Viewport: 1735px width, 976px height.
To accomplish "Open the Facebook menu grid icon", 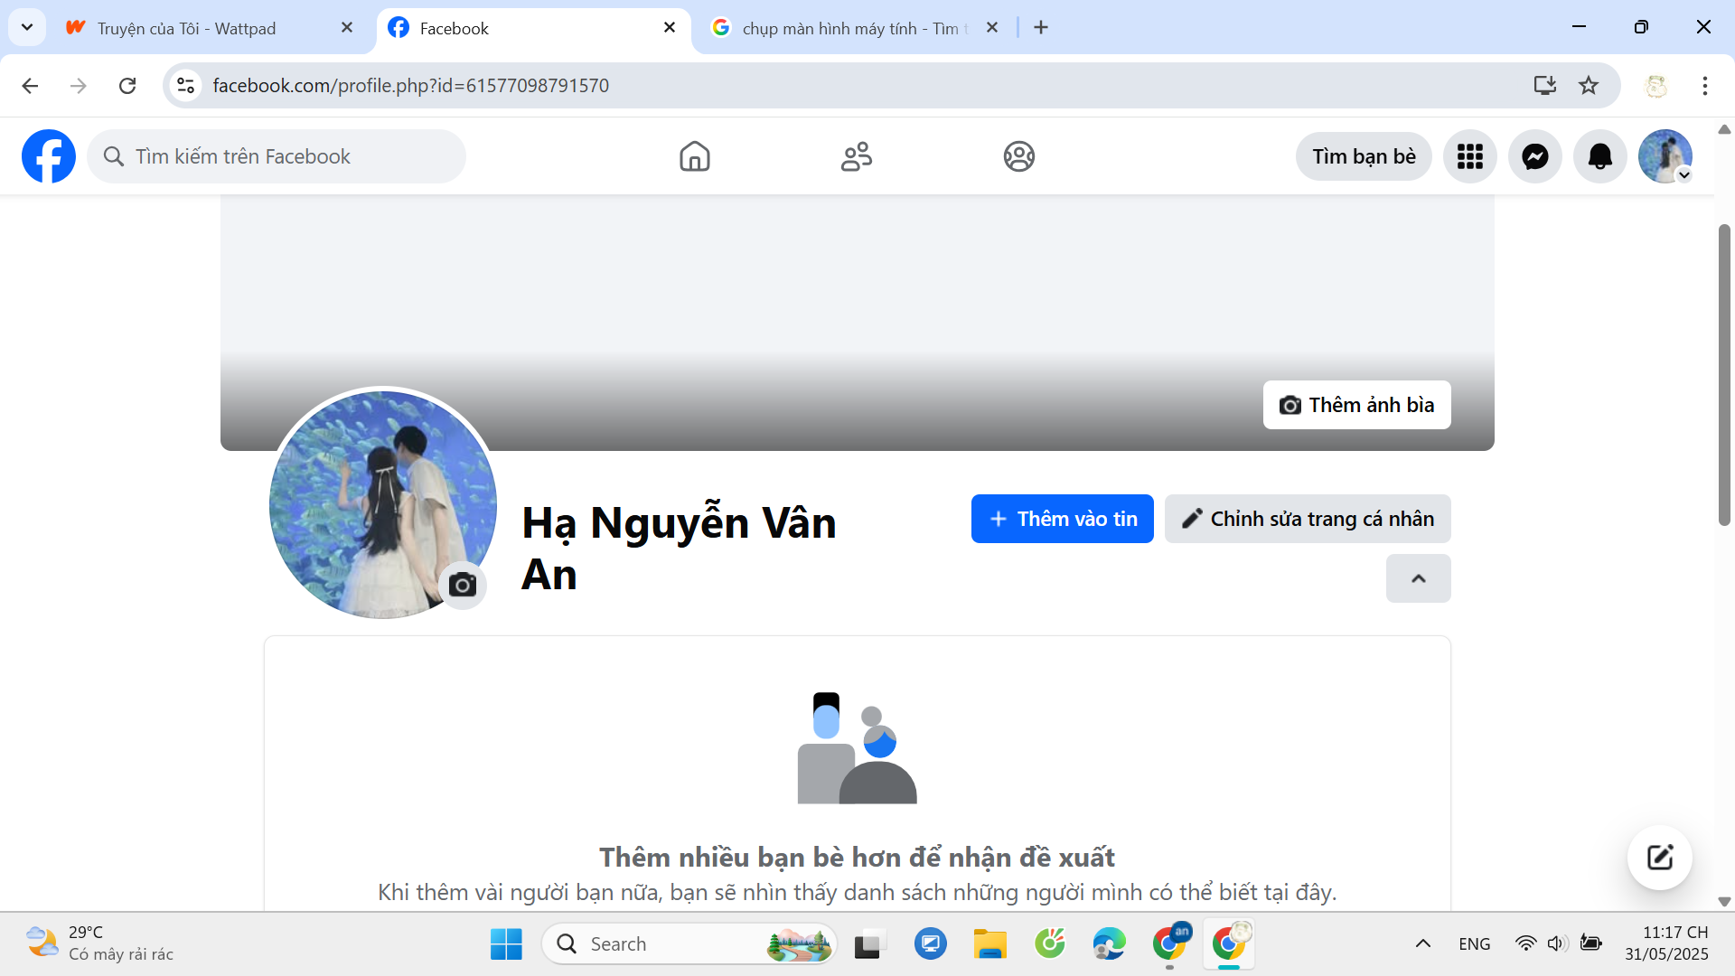I will point(1469,156).
